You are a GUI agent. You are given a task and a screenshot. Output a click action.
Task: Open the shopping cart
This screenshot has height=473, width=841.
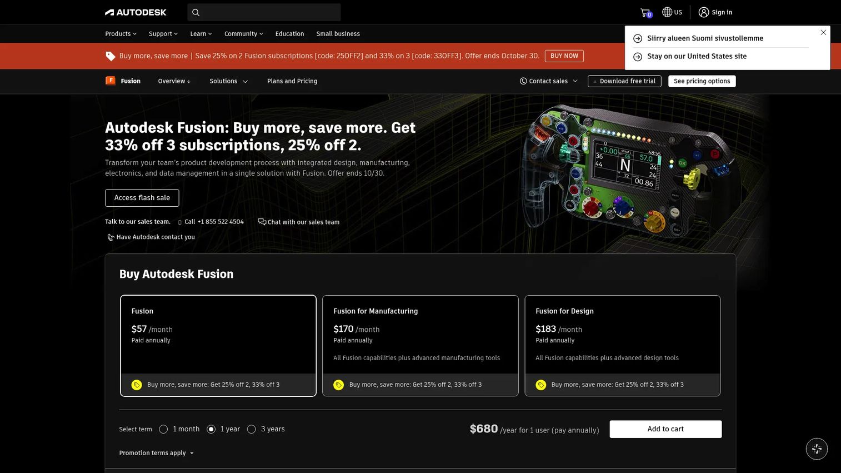click(645, 12)
